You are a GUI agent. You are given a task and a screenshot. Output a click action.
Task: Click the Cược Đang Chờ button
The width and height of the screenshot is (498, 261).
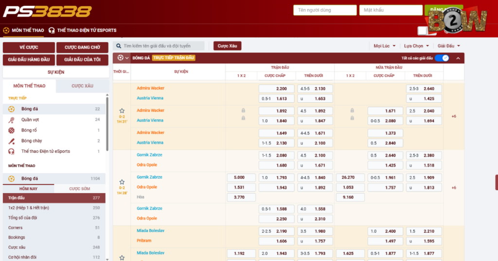coord(82,48)
